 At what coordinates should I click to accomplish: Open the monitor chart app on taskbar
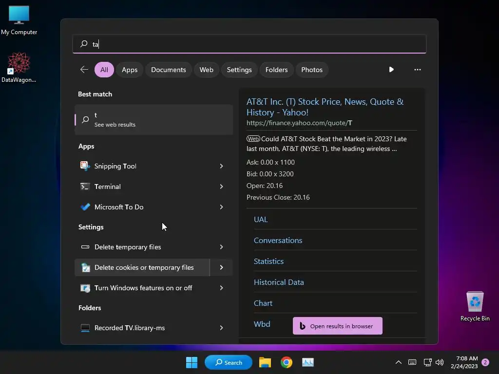point(308,362)
